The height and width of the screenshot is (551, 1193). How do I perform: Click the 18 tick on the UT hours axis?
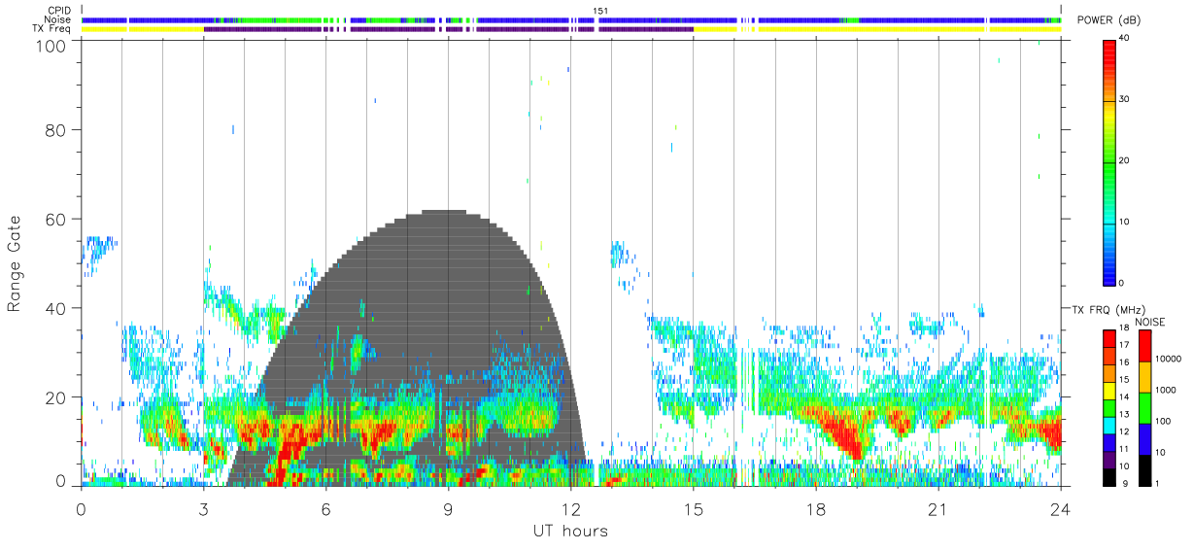click(815, 508)
